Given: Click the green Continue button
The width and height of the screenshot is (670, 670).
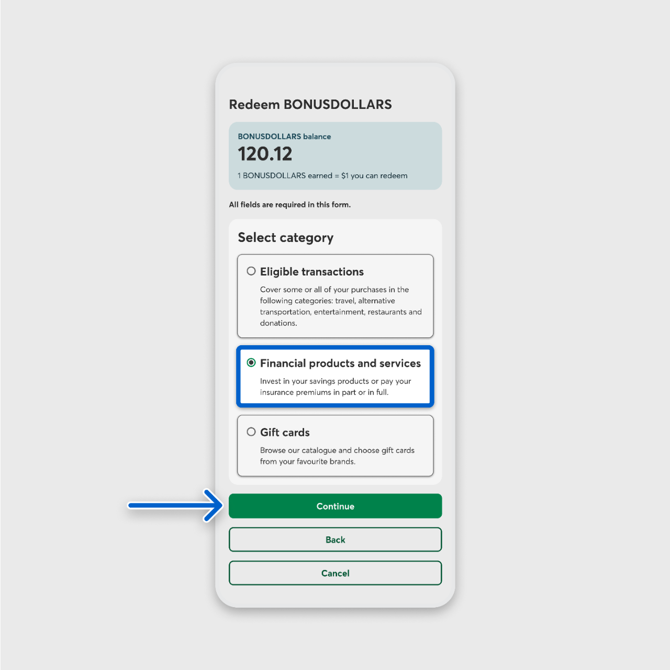Looking at the screenshot, I should [335, 506].
